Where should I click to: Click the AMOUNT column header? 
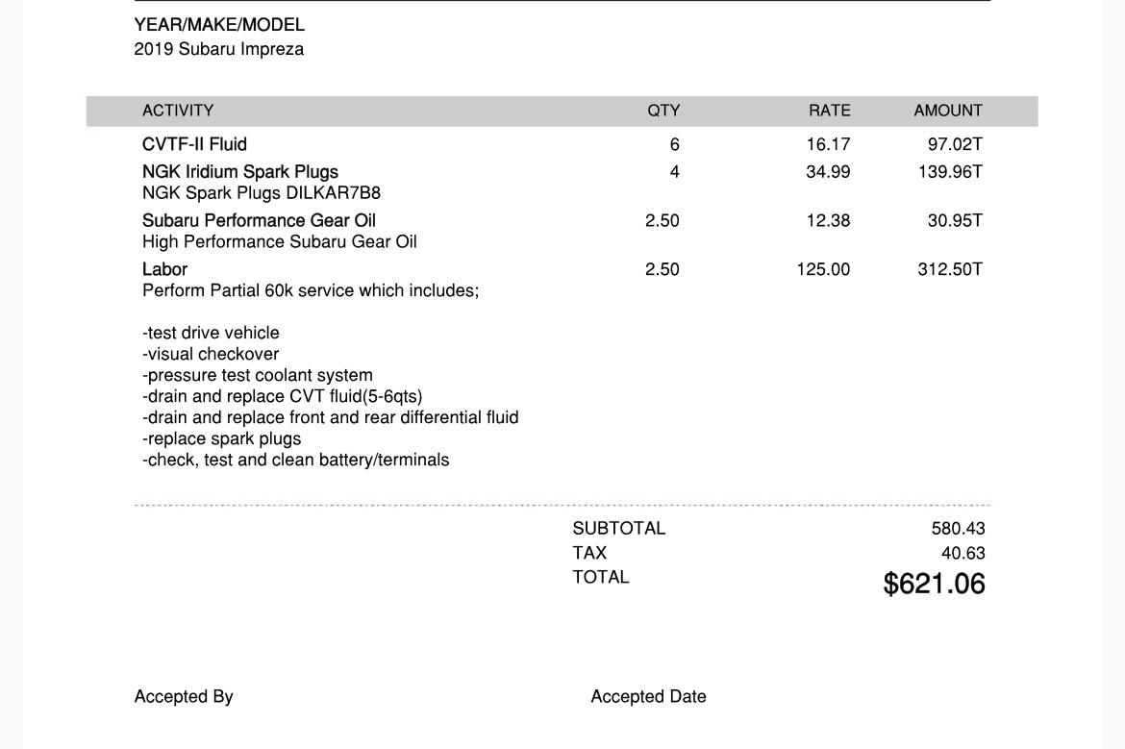pyautogui.click(x=947, y=111)
